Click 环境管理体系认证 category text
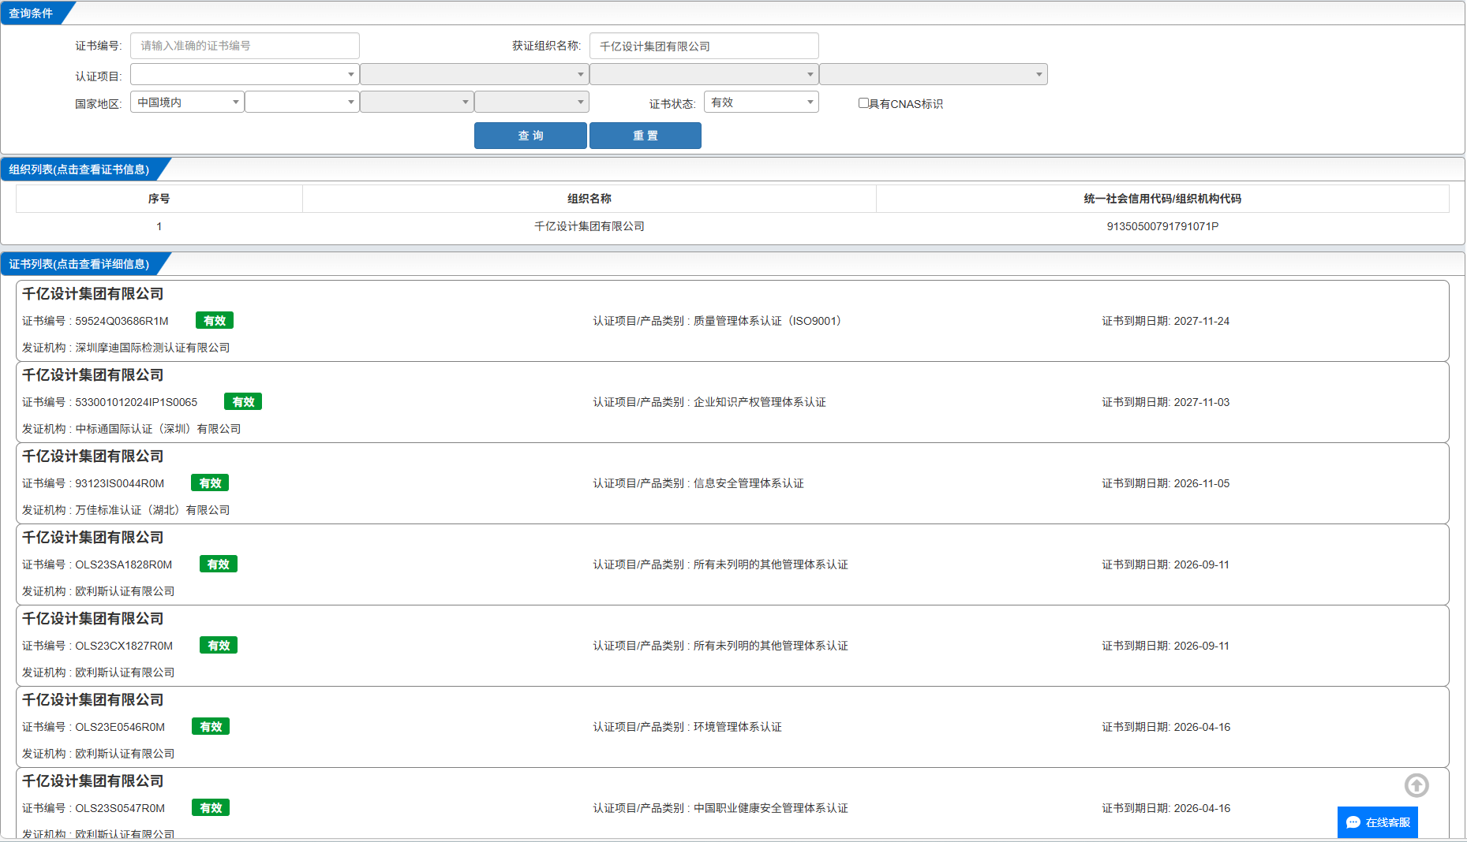This screenshot has height=842, width=1467. [738, 727]
